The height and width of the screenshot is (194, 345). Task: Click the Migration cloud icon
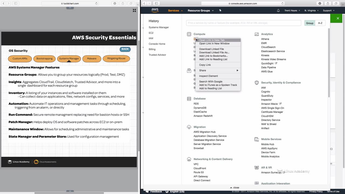click(x=189, y=127)
